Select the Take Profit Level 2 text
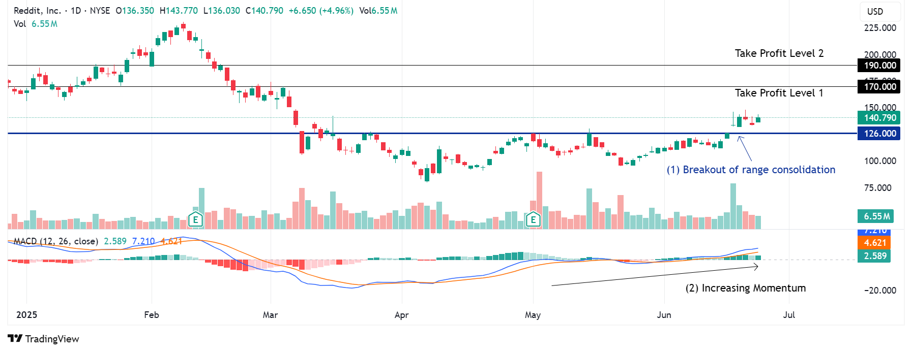 [x=779, y=53]
